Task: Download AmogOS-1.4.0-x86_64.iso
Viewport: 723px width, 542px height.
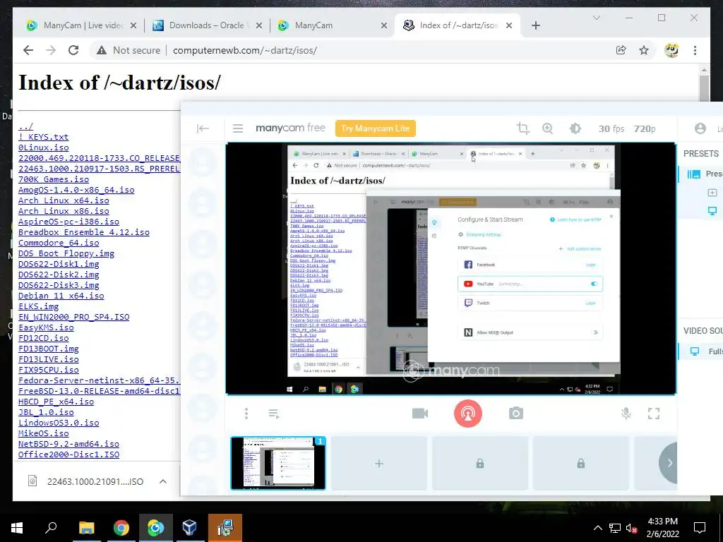Action: [76, 190]
